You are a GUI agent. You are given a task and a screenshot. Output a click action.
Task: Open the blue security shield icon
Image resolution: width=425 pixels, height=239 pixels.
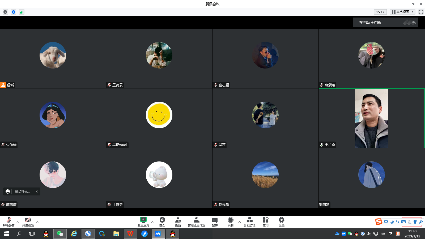pos(14,12)
